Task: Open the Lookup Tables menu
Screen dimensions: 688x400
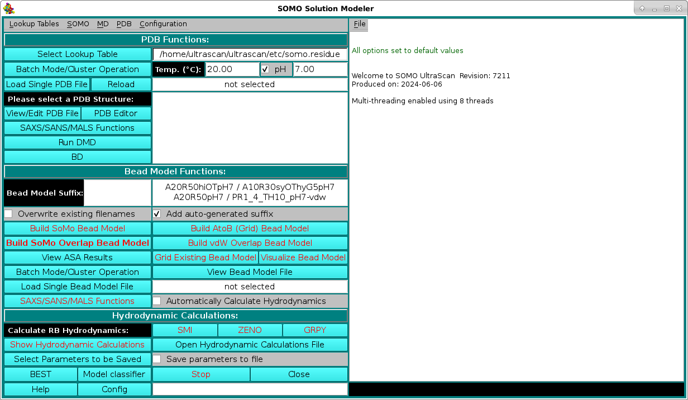Action: (34, 24)
